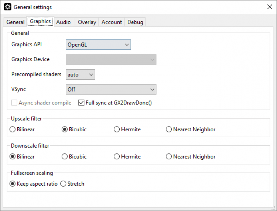The width and height of the screenshot is (277, 211).
Task: Open the Graphics API dropdown
Action: click(x=98, y=45)
